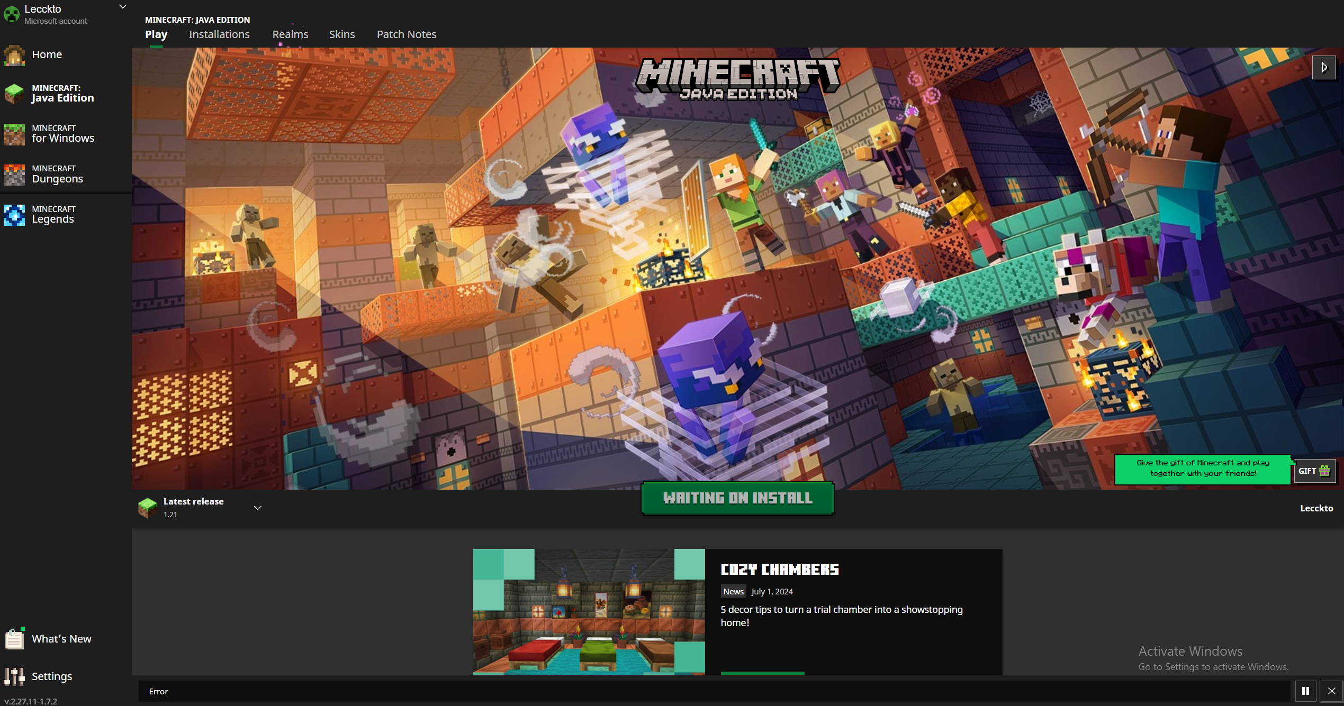Open the Settings sliders icon
The image size is (1344, 706).
[14, 676]
